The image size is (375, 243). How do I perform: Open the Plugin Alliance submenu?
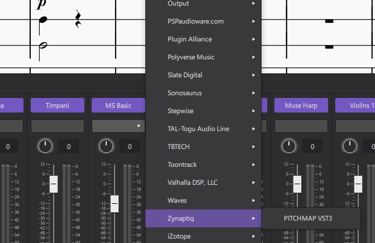(203, 39)
